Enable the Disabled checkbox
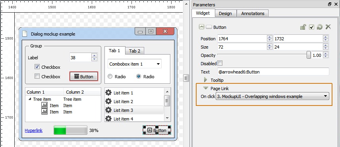This screenshot has height=147, width=340. click(220, 63)
